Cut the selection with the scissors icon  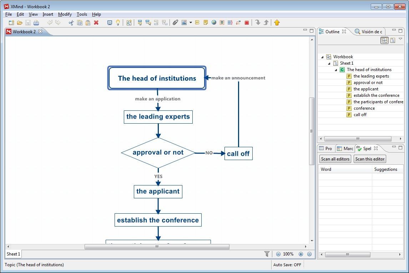[x=71, y=23]
